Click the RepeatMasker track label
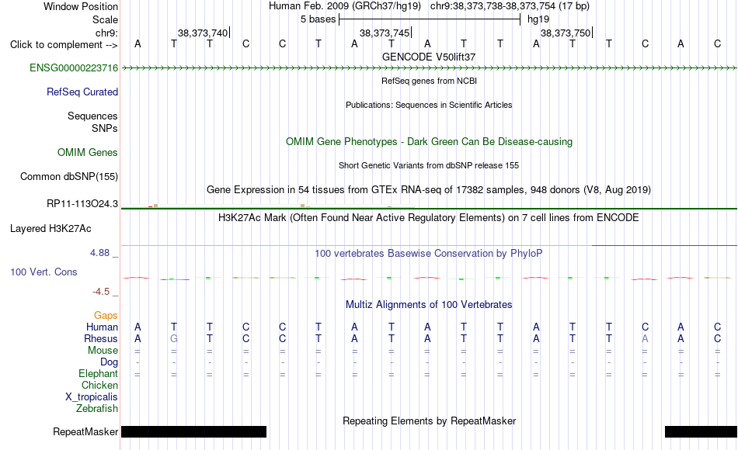Screen dimensions: 738x450 [x=85, y=431]
